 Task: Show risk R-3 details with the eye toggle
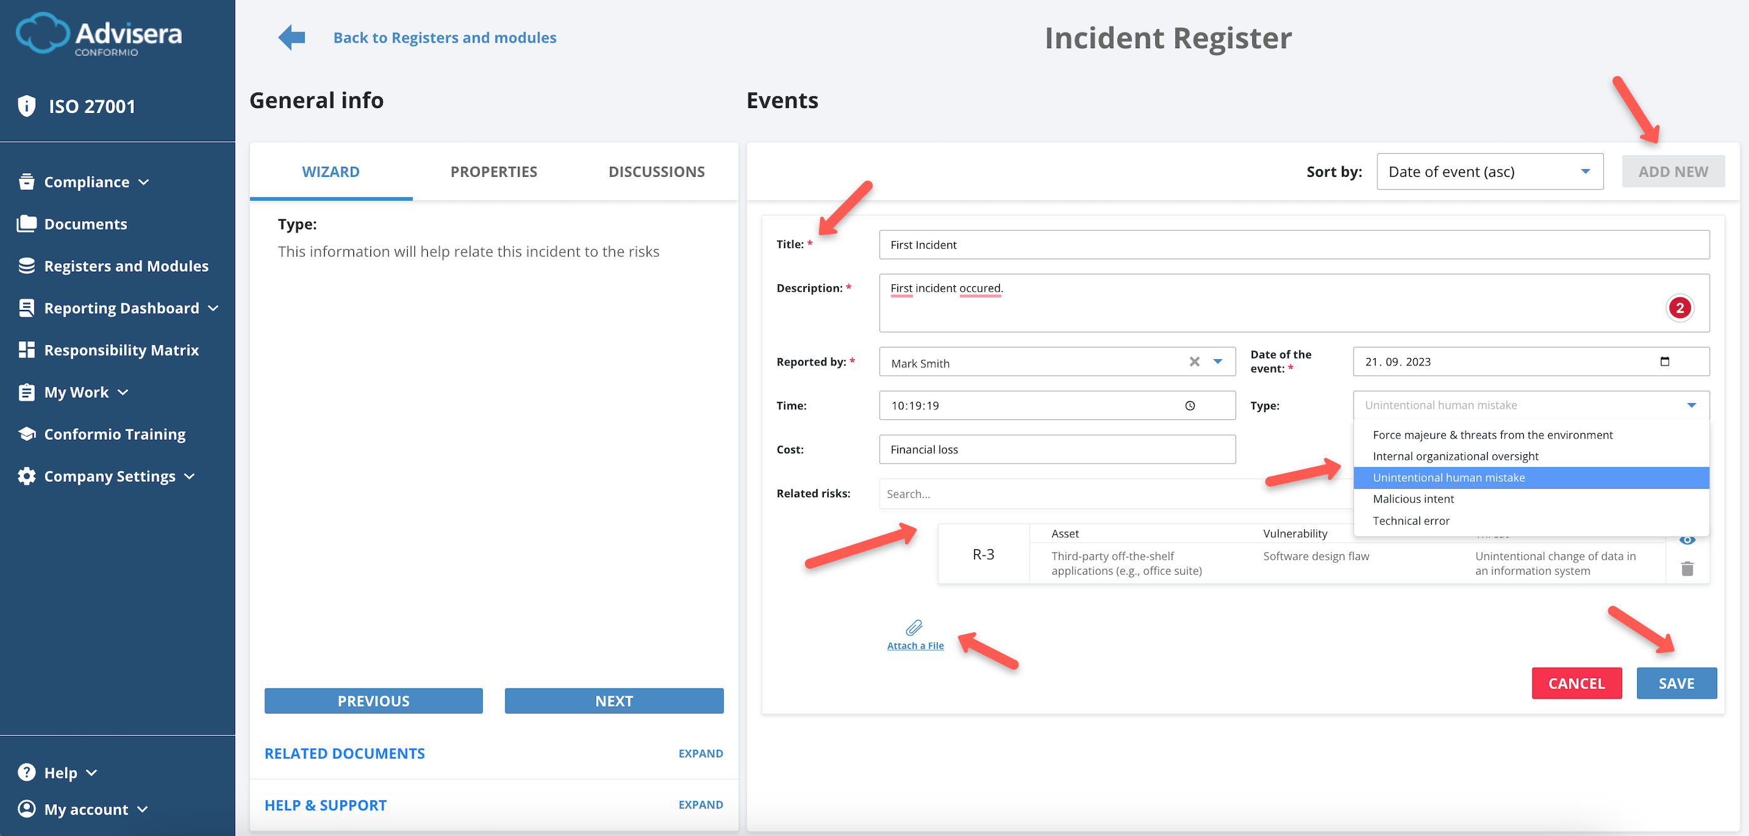[1688, 539]
